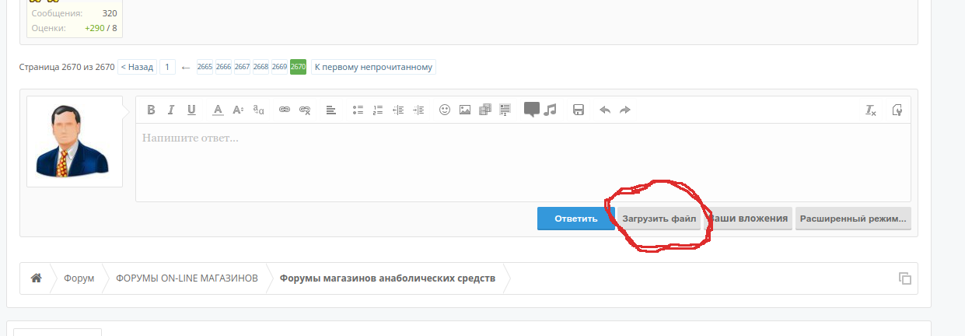Viewport: 965px width, 336px height.
Task: Toggle italic text formatting
Action: (171, 110)
